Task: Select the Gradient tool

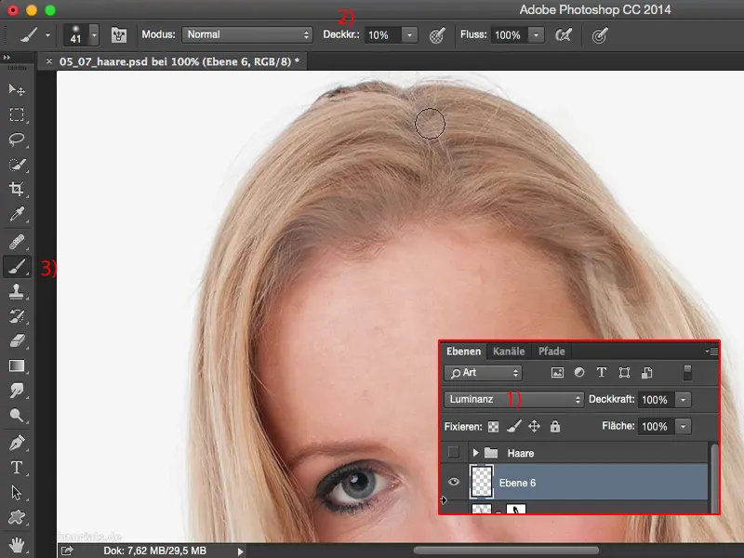Action: pos(17,365)
